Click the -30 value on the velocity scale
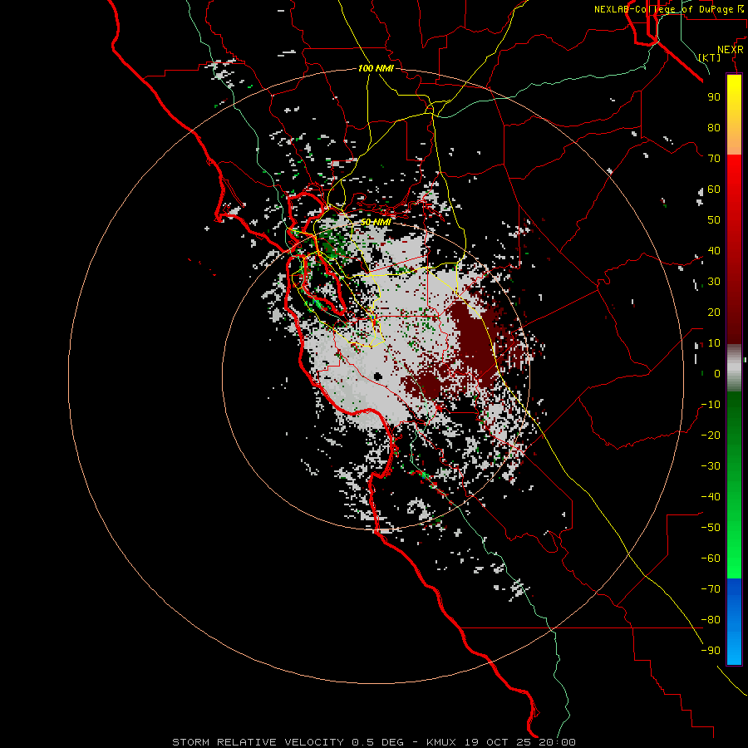The image size is (748, 748). click(711, 466)
